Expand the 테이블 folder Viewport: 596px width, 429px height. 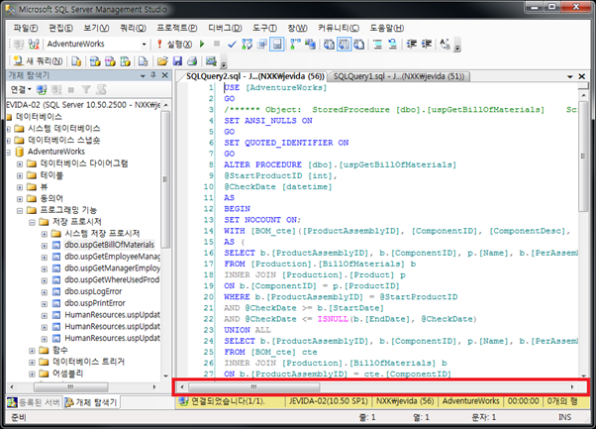coord(20,175)
